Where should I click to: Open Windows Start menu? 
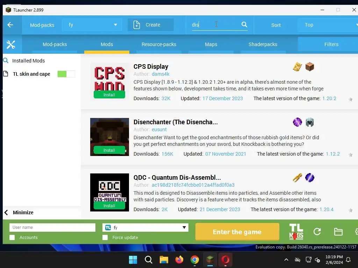(x=133, y=260)
